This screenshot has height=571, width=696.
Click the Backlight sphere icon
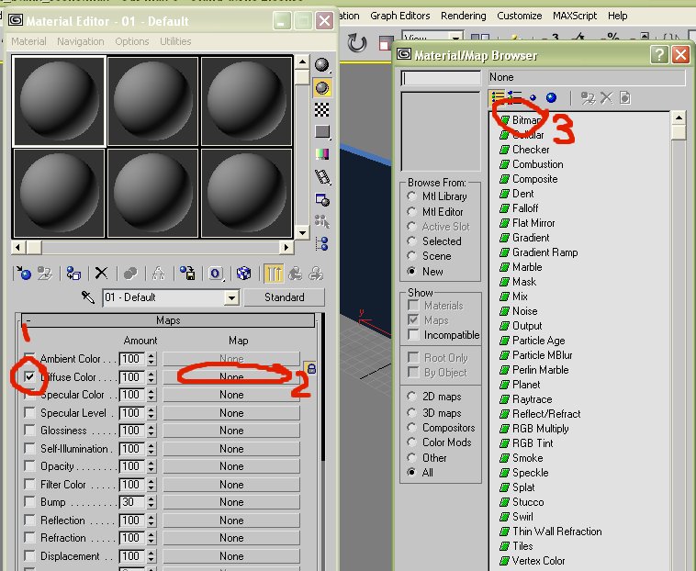coord(322,87)
